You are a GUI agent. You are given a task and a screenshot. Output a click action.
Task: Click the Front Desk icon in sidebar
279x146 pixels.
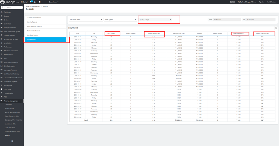(2, 89)
